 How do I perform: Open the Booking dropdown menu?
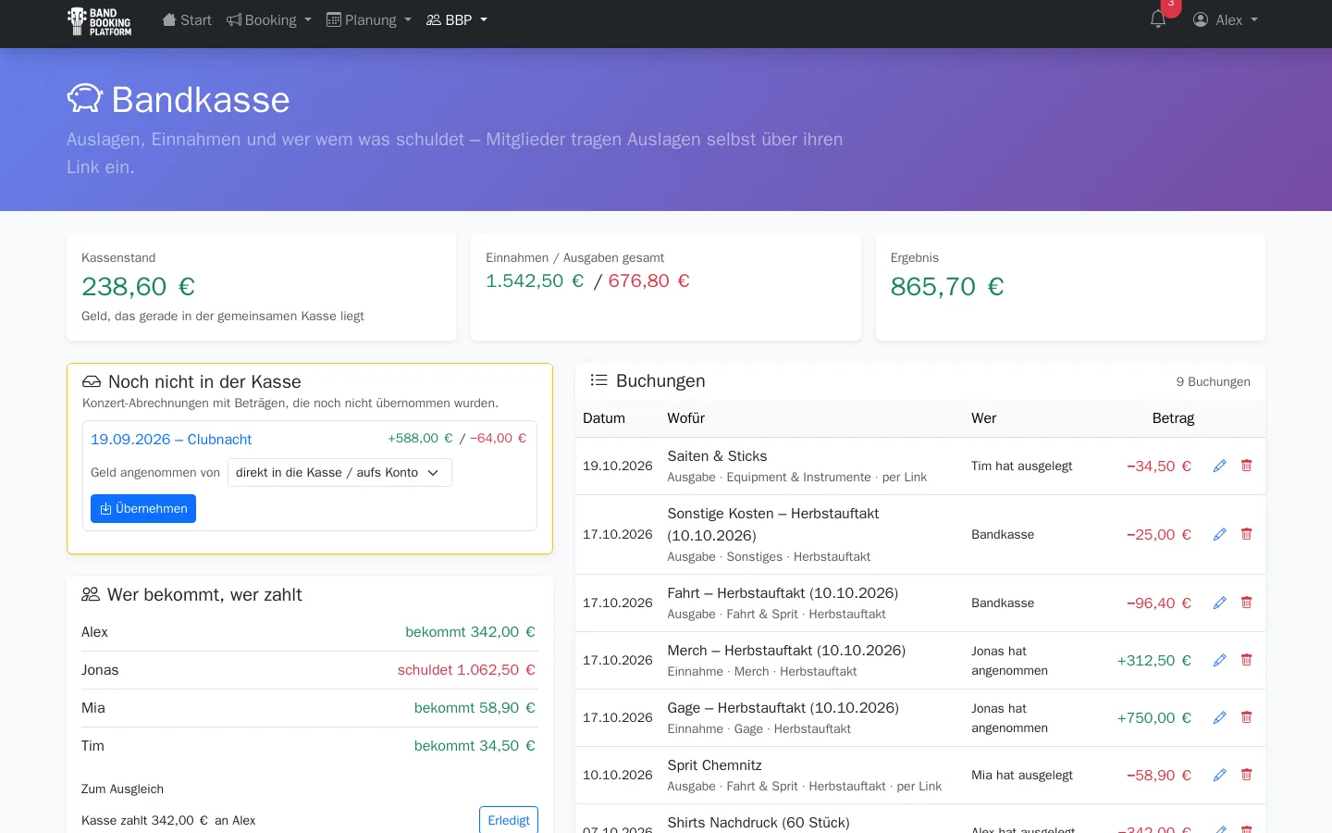269,19
